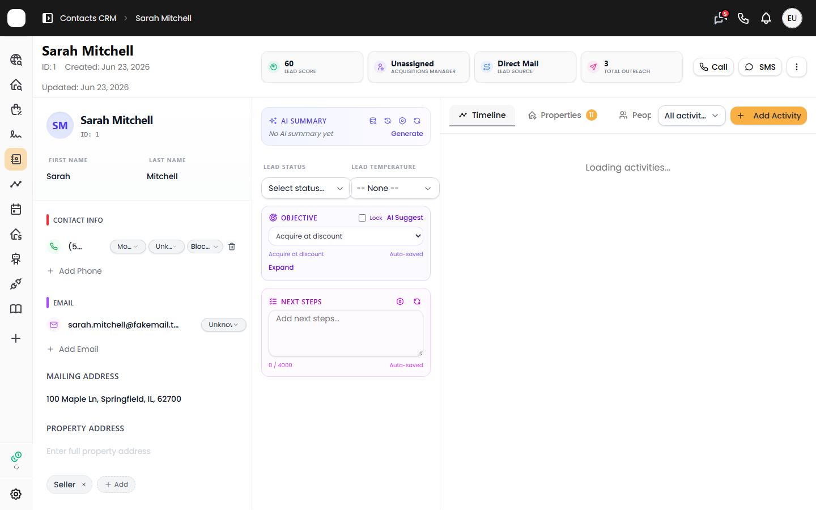Click AI Suggest in Objective
816x510 pixels.
click(405, 218)
